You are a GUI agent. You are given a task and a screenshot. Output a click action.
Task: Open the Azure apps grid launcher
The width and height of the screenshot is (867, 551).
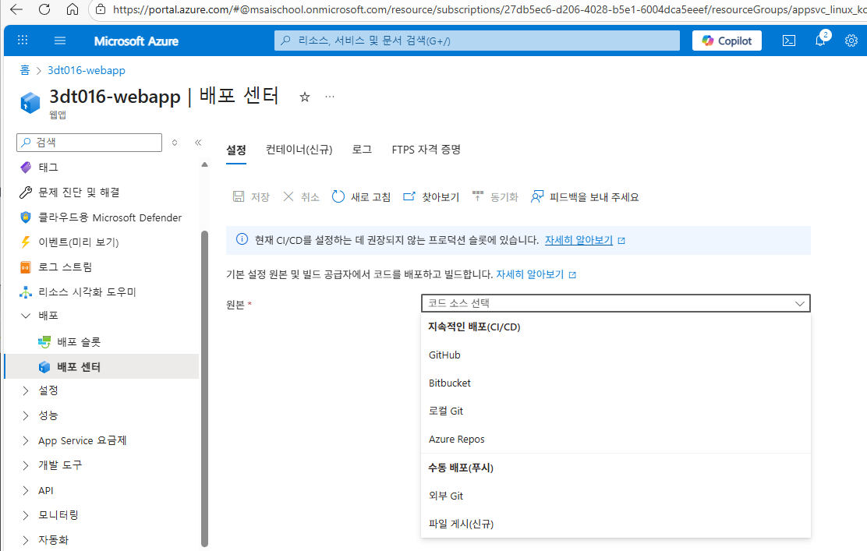pos(23,41)
